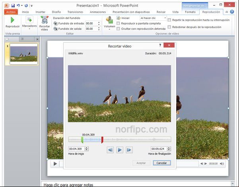The image size is (239, 187).
Task: Select slide 1 thumbnail
Action: (x=23, y=54)
